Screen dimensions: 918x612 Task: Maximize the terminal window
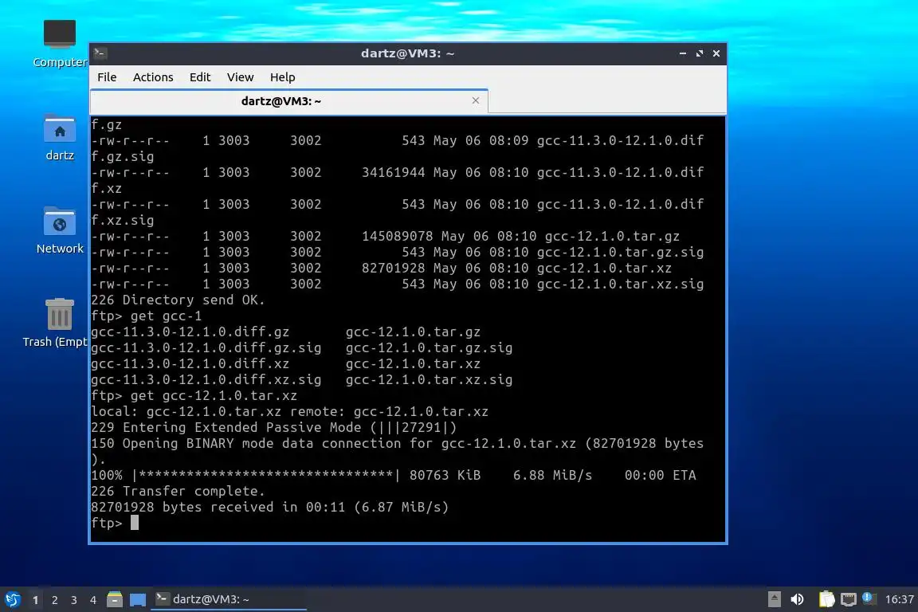[x=699, y=53]
